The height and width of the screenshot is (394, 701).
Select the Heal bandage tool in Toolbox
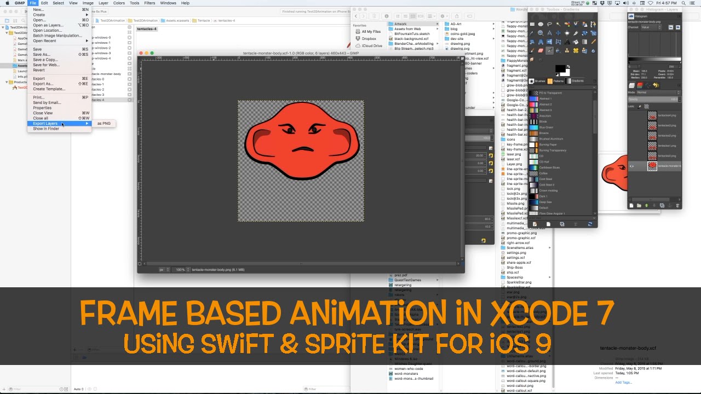[x=576, y=50]
